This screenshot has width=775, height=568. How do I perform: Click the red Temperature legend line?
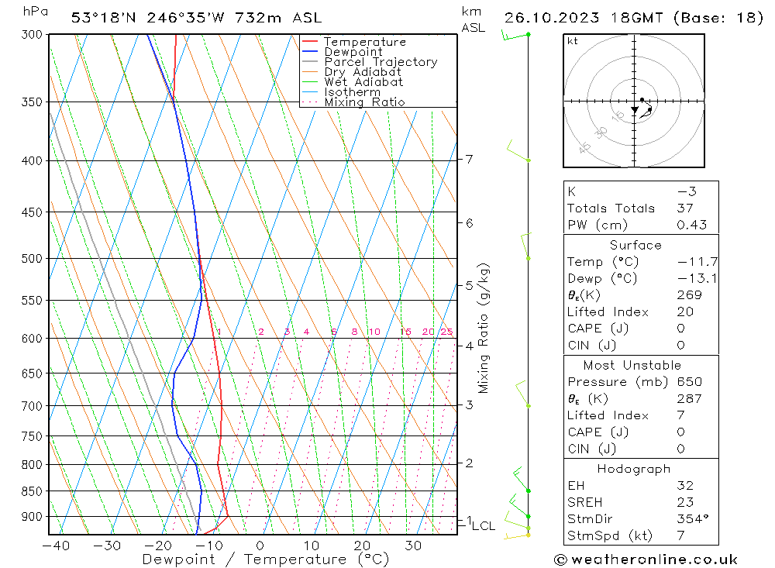(310, 41)
